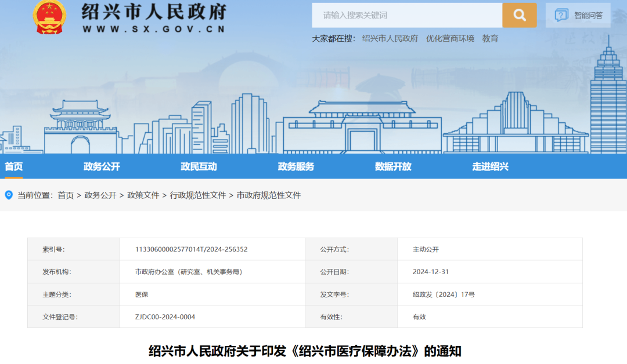This screenshot has width=627, height=364.
Task: Click the search keyword input field
Action: pos(407,16)
